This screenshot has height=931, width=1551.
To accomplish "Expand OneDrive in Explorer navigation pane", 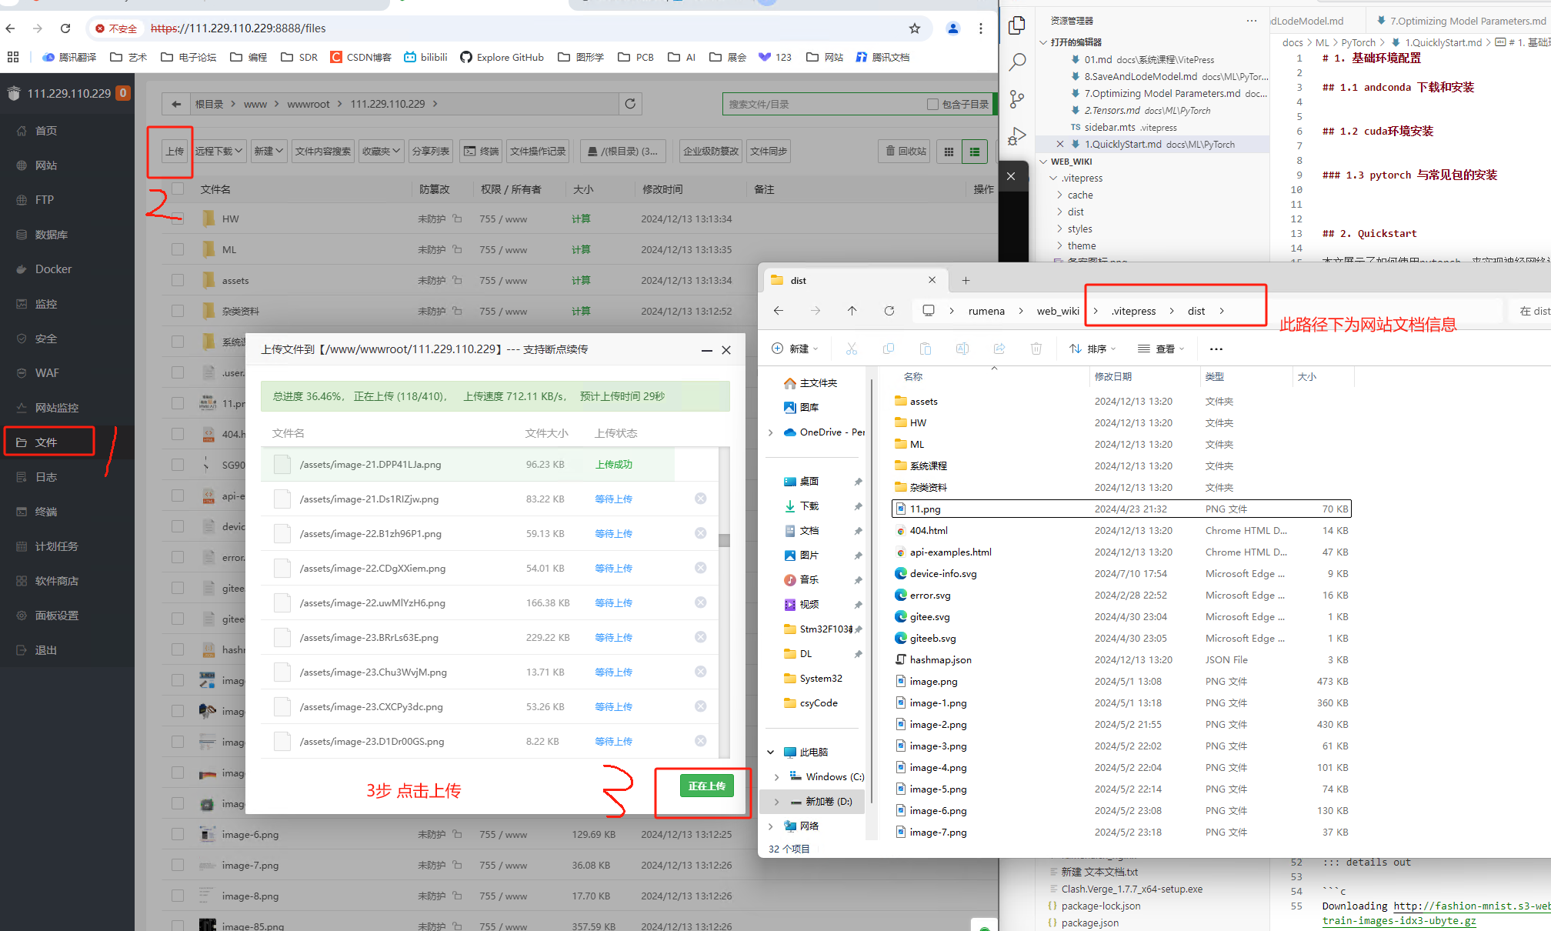I will click(x=770, y=432).
